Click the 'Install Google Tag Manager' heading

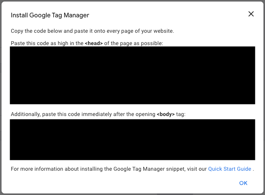[x=50, y=15]
